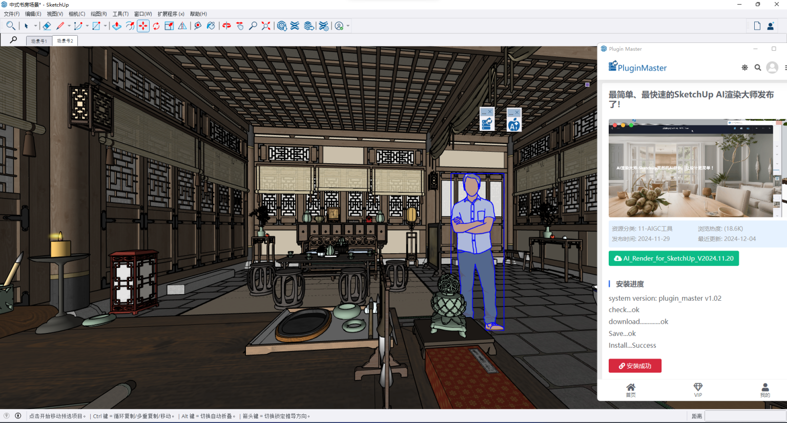Viewport: 787px width, 423px height.
Task: Open the 扩展程序 menu
Action: (x=171, y=13)
